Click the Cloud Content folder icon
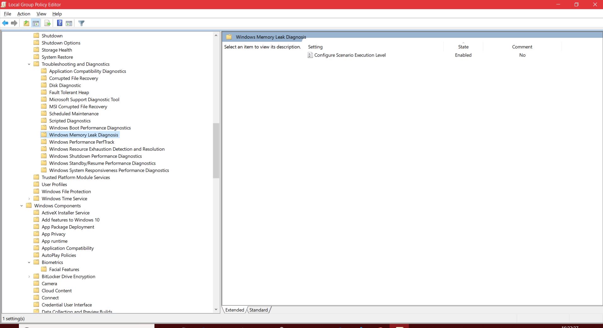 tap(36, 290)
